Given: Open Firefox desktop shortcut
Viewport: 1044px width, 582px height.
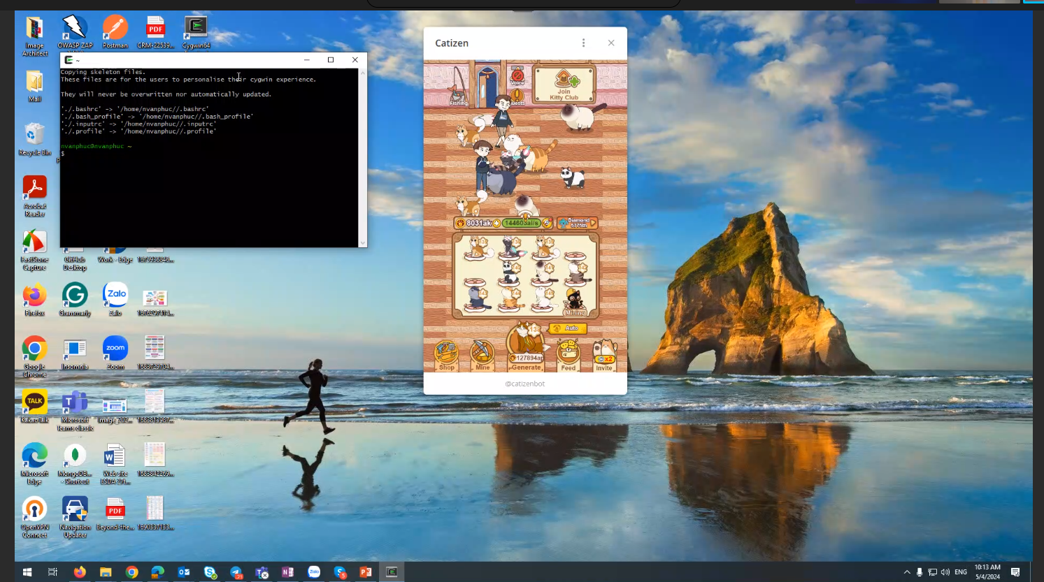Looking at the screenshot, I should (34, 300).
